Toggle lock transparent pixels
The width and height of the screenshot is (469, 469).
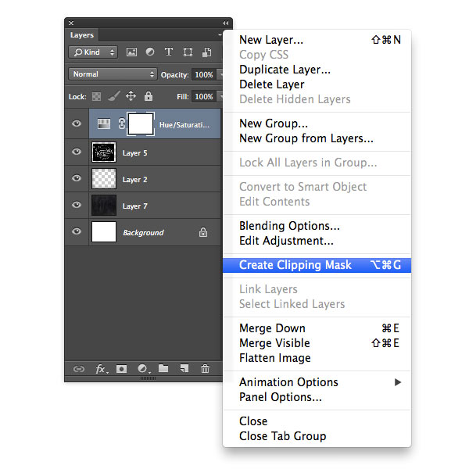pos(98,96)
